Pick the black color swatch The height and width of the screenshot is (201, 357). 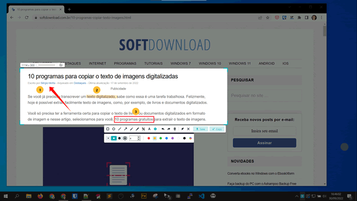click(185, 138)
